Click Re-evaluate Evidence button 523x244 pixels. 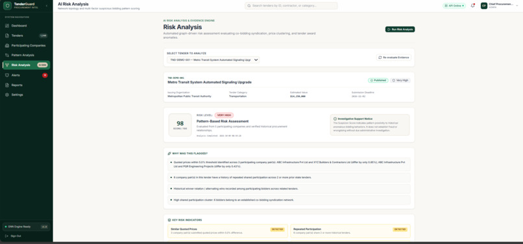[x=394, y=58]
